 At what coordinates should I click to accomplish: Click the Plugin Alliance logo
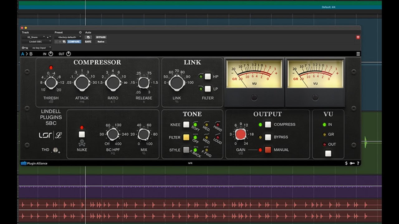(x=34, y=163)
